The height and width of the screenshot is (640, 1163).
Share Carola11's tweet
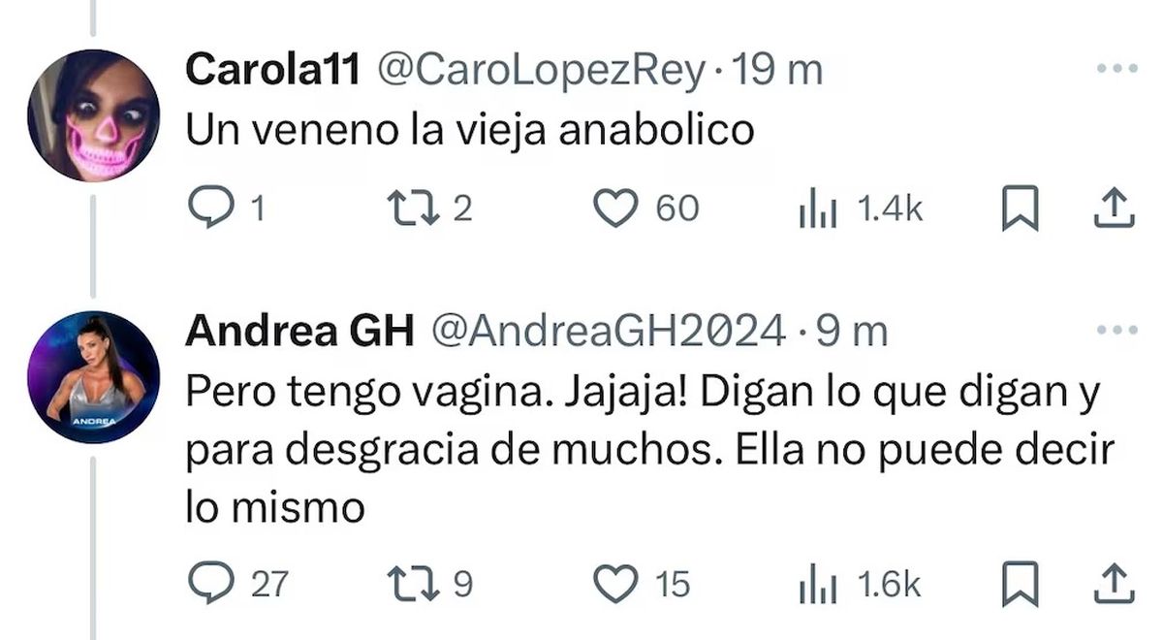click(x=1114, y=209)
